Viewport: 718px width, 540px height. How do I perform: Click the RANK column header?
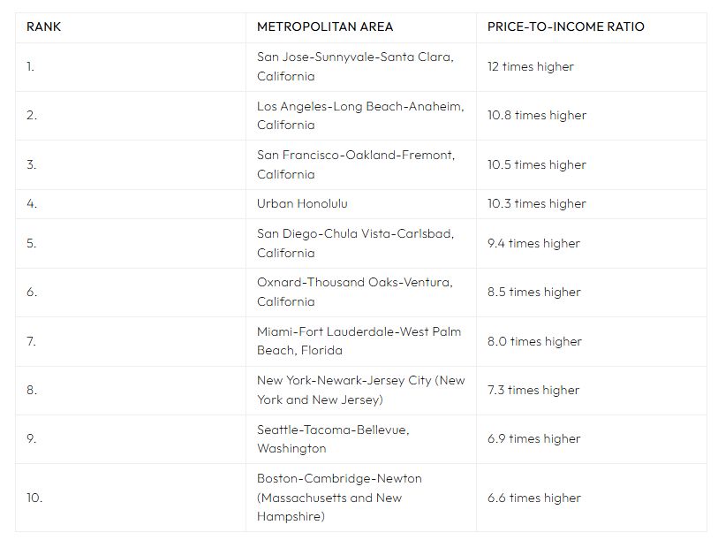tap(131, 27)
